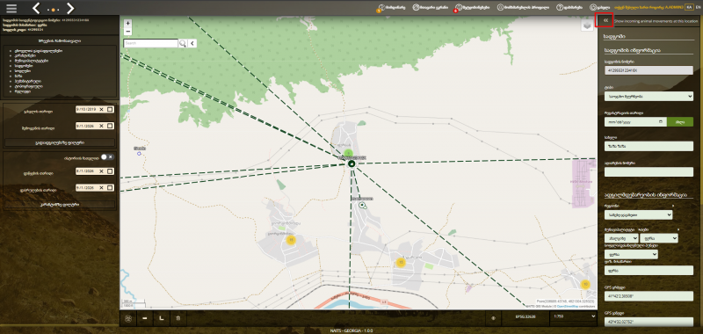Click the filter button under the 8/1/2026 dates
The image size is (703, 334).
pos(60,205)
